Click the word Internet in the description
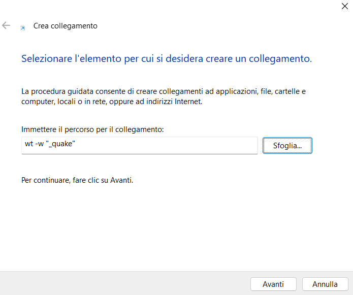 (x=187, y=102)
